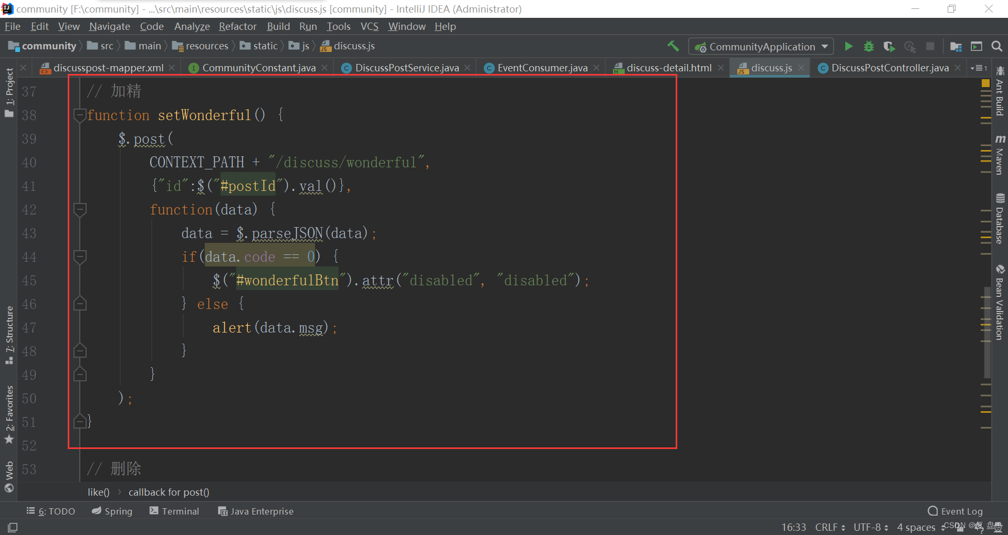Screen dimensions: 1008x535
Task: Open Search Everywhere magnifier icon
Action: coord(996,46)
